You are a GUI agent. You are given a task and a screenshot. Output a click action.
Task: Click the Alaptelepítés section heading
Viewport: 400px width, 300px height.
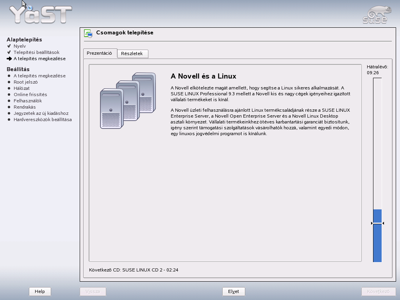click(24, 39)
